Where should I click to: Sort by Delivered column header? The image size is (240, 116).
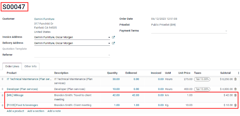pyautogui.click(x=131, y=73)
